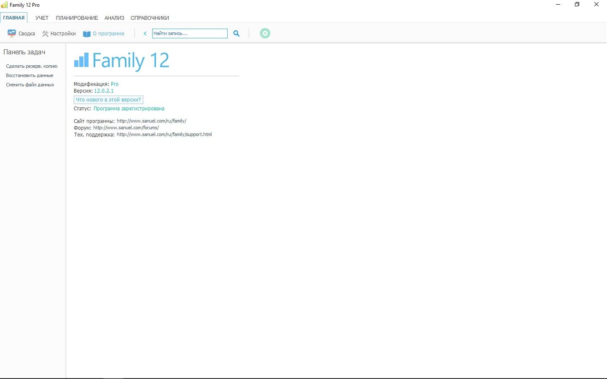Click Восстановить данные task
This screenshot has height=379, width=607.
30,75
